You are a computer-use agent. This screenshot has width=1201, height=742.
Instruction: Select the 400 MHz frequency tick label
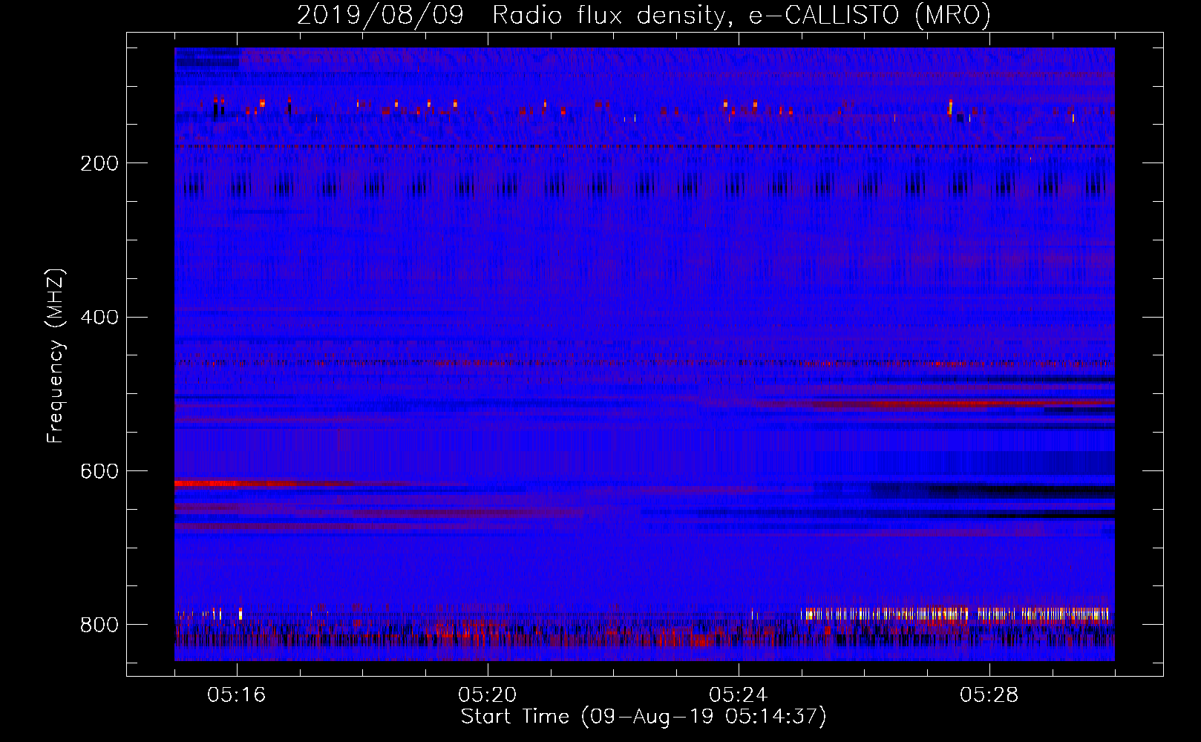99,318
